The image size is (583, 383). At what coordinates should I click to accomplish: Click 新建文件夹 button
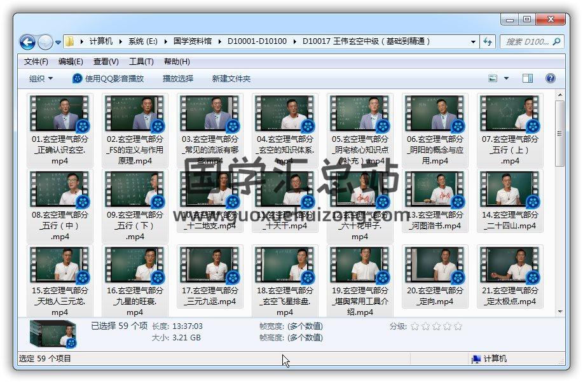(231, 78)
